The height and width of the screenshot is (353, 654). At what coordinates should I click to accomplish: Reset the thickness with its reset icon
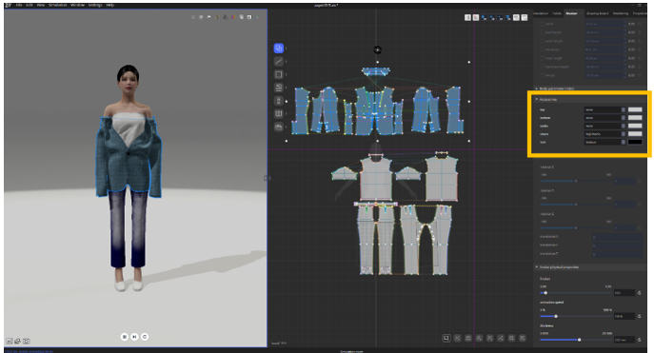[x=639, y=340]
